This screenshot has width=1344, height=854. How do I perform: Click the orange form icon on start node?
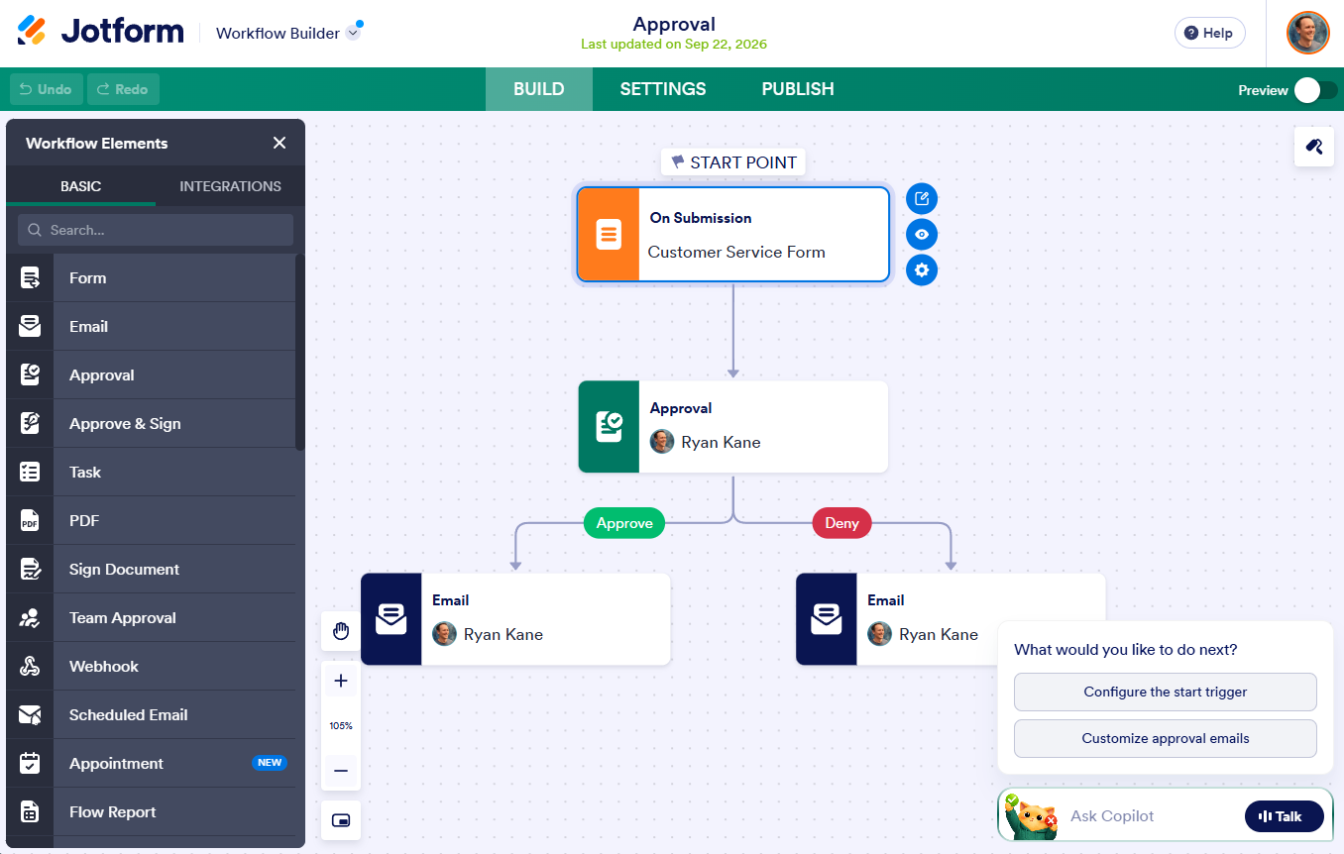click(609, 235)
